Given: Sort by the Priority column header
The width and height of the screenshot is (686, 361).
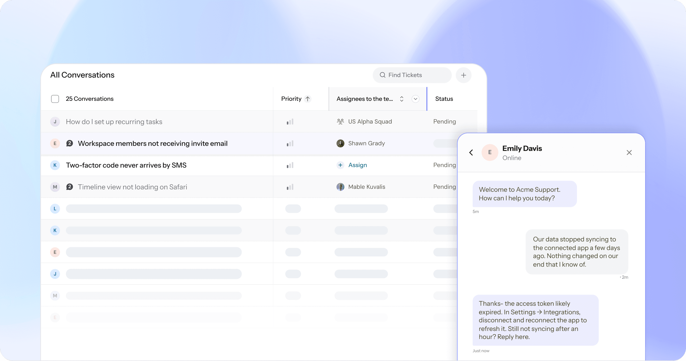Looking at the screenshot, I should coord(291,99).
